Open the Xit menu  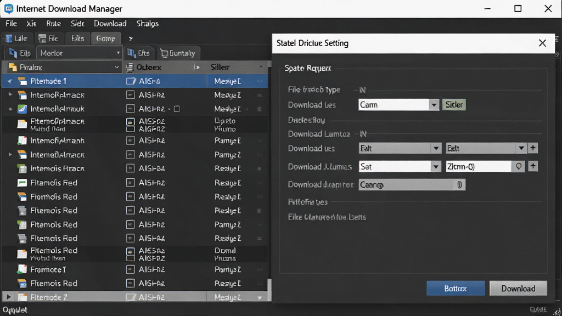click(31, 24)
